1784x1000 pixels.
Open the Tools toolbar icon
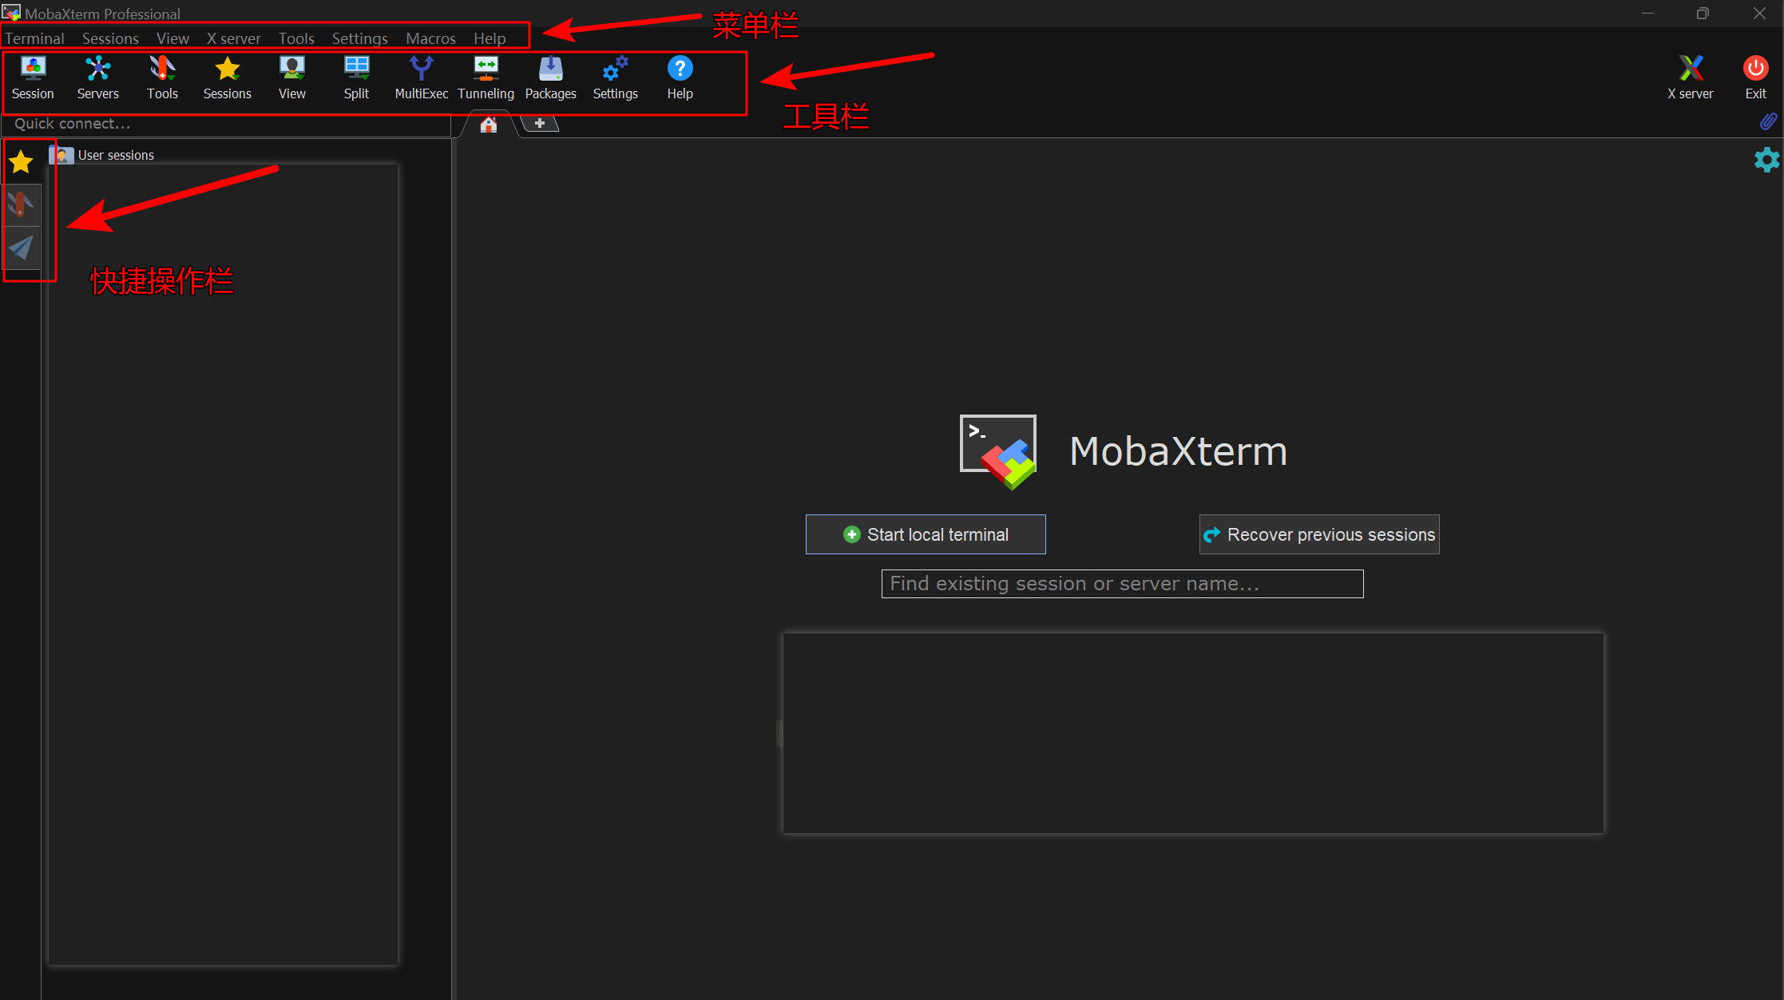point(162,77)
